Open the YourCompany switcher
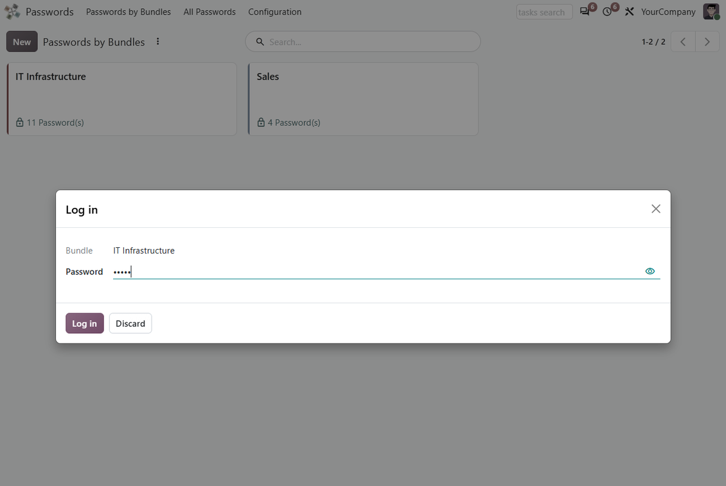Viewport: 726px width, 486px height. (x=668, y=12)
